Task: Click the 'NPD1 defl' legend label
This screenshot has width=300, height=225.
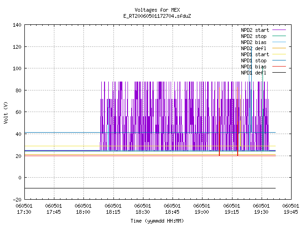Action: coord(254,73)
